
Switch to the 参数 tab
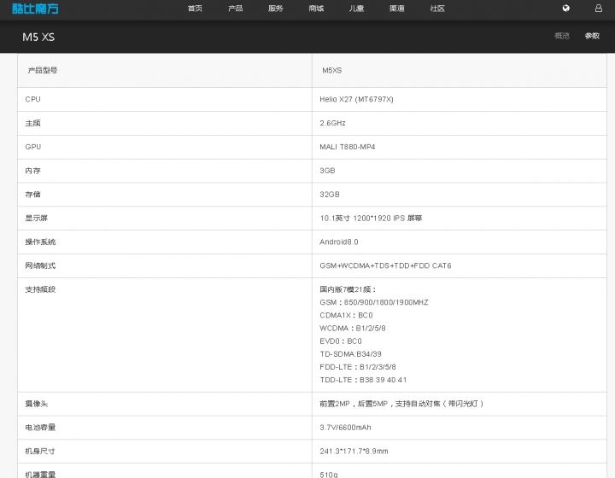592,36
